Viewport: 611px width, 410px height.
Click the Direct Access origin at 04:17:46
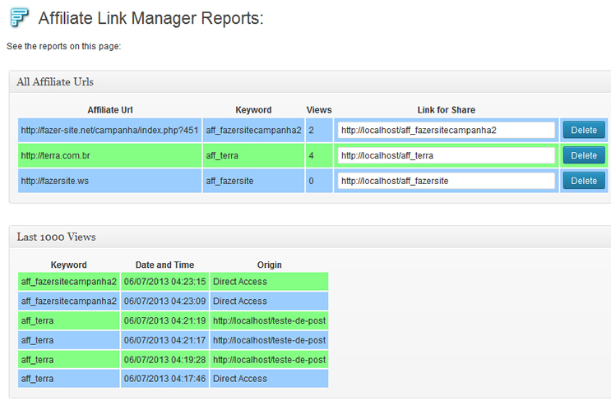tap(269, 379)
